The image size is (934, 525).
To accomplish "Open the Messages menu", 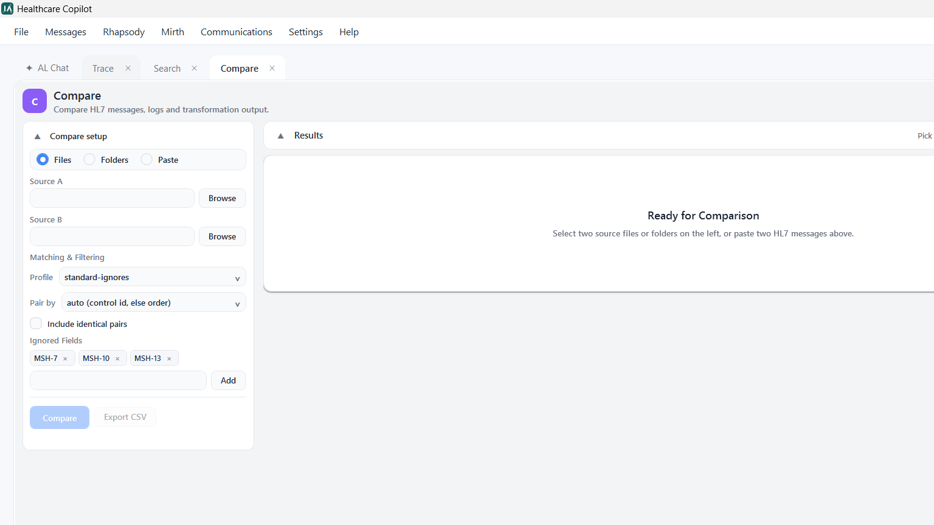I will click(66, 32).
